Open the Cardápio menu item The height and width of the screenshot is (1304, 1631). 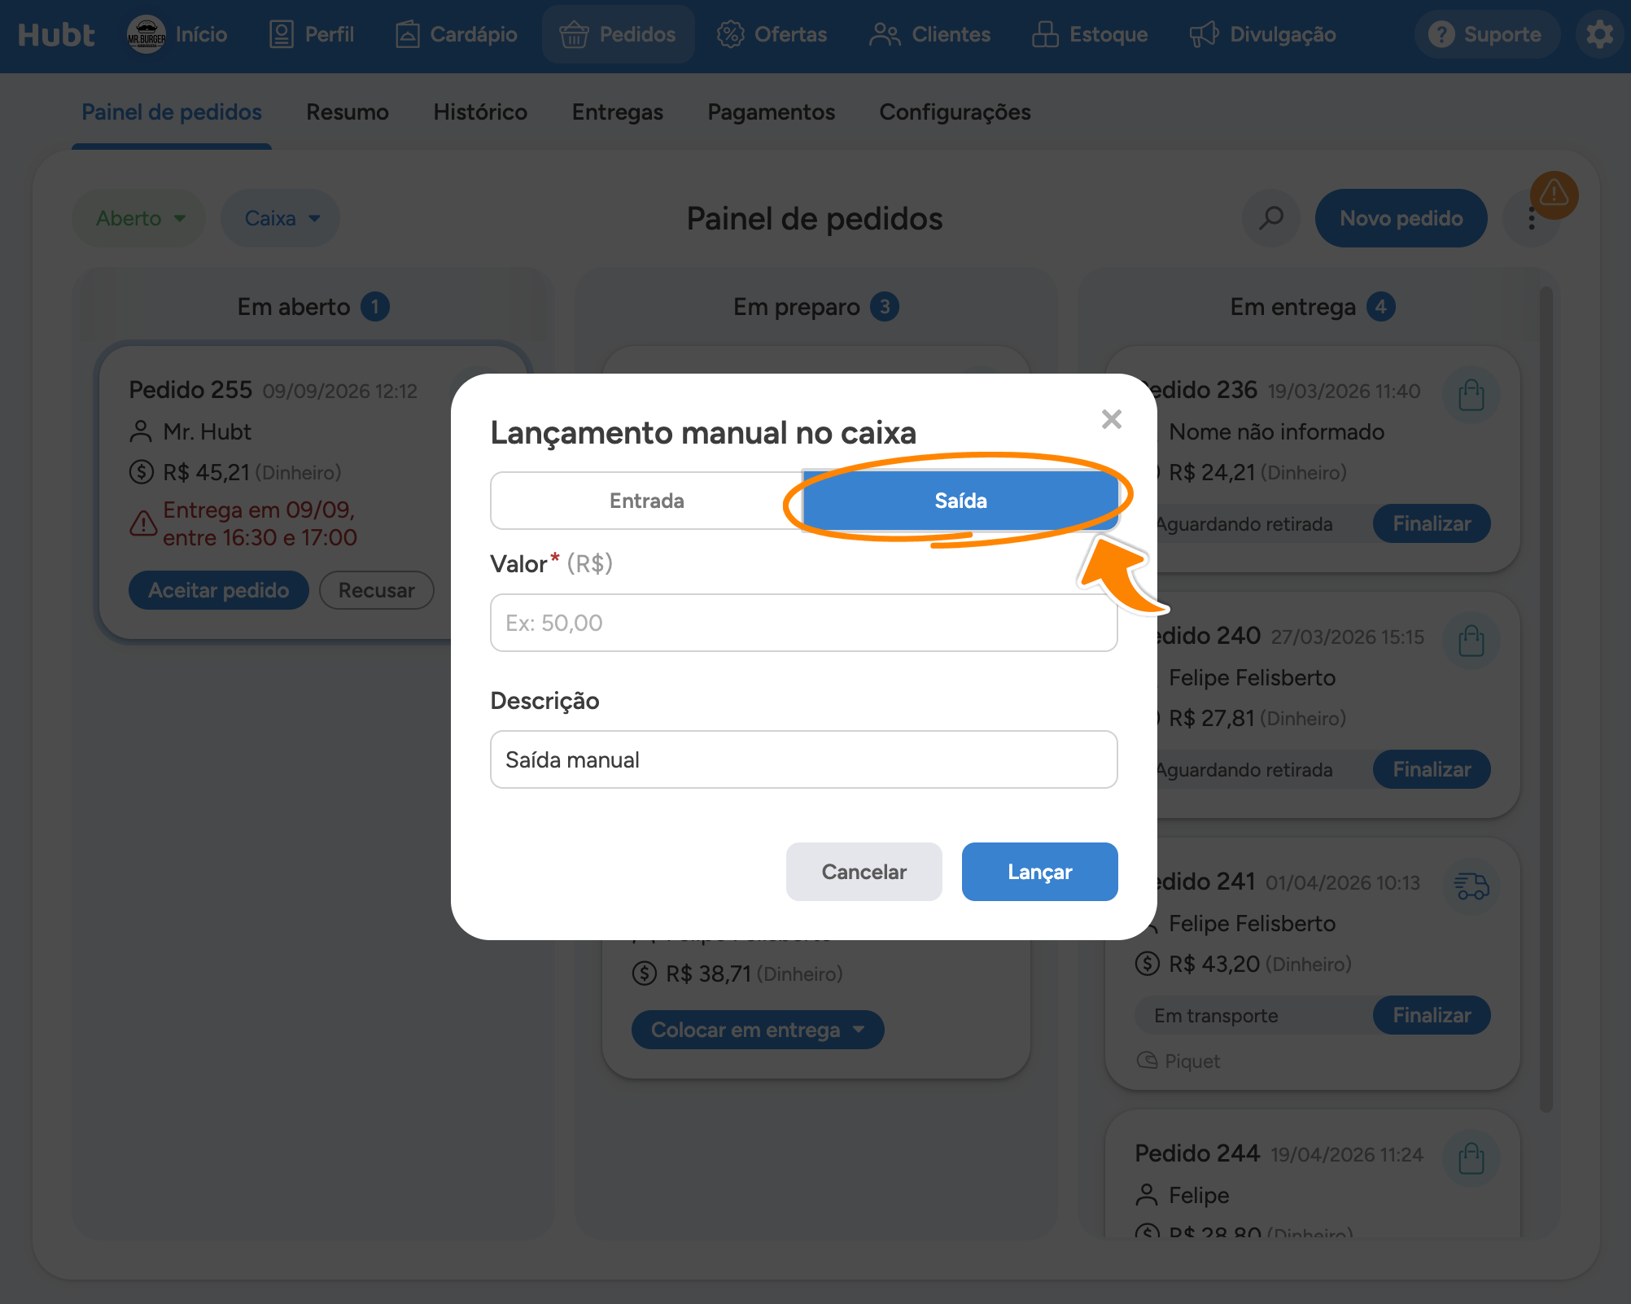[457, 34]
